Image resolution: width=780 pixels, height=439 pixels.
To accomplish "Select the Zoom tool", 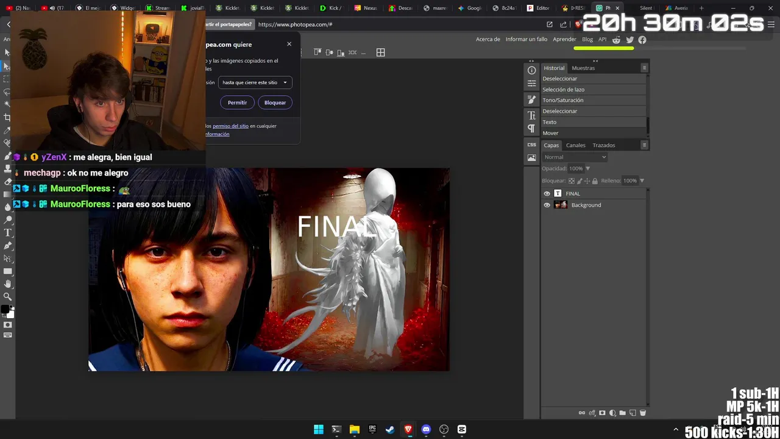I will 8,296.
